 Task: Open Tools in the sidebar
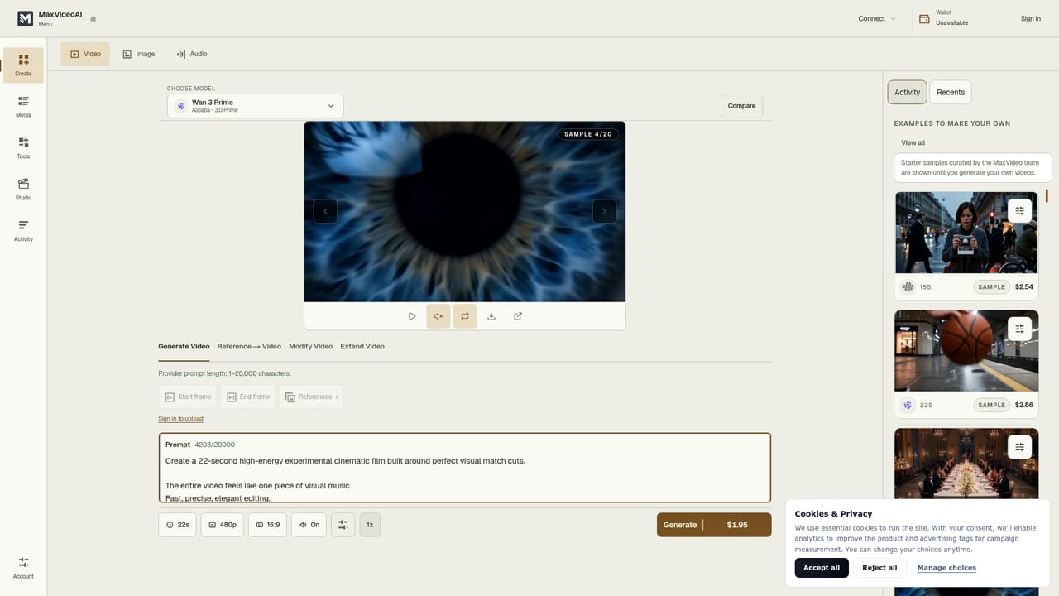pyautogui.click(x=23, y=148)
